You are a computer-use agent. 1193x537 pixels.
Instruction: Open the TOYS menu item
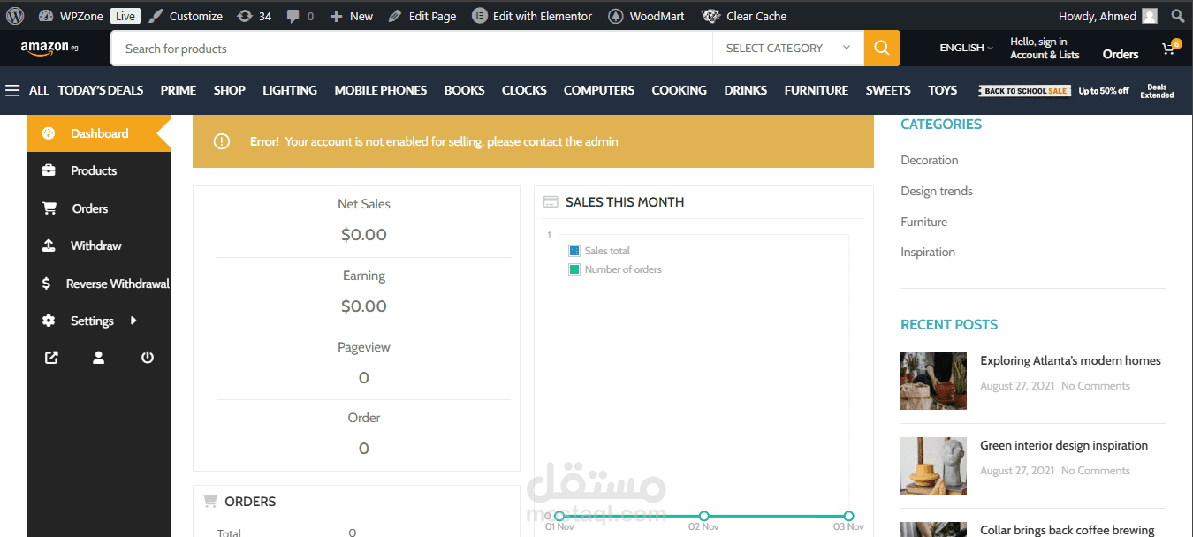[x=943, y=90]
